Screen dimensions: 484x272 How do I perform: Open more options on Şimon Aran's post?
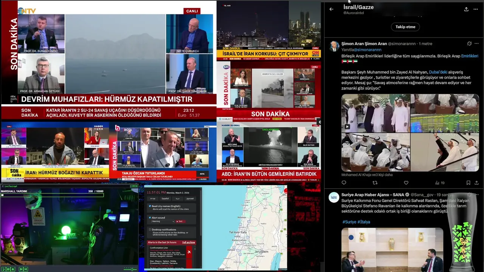point(476,44)
